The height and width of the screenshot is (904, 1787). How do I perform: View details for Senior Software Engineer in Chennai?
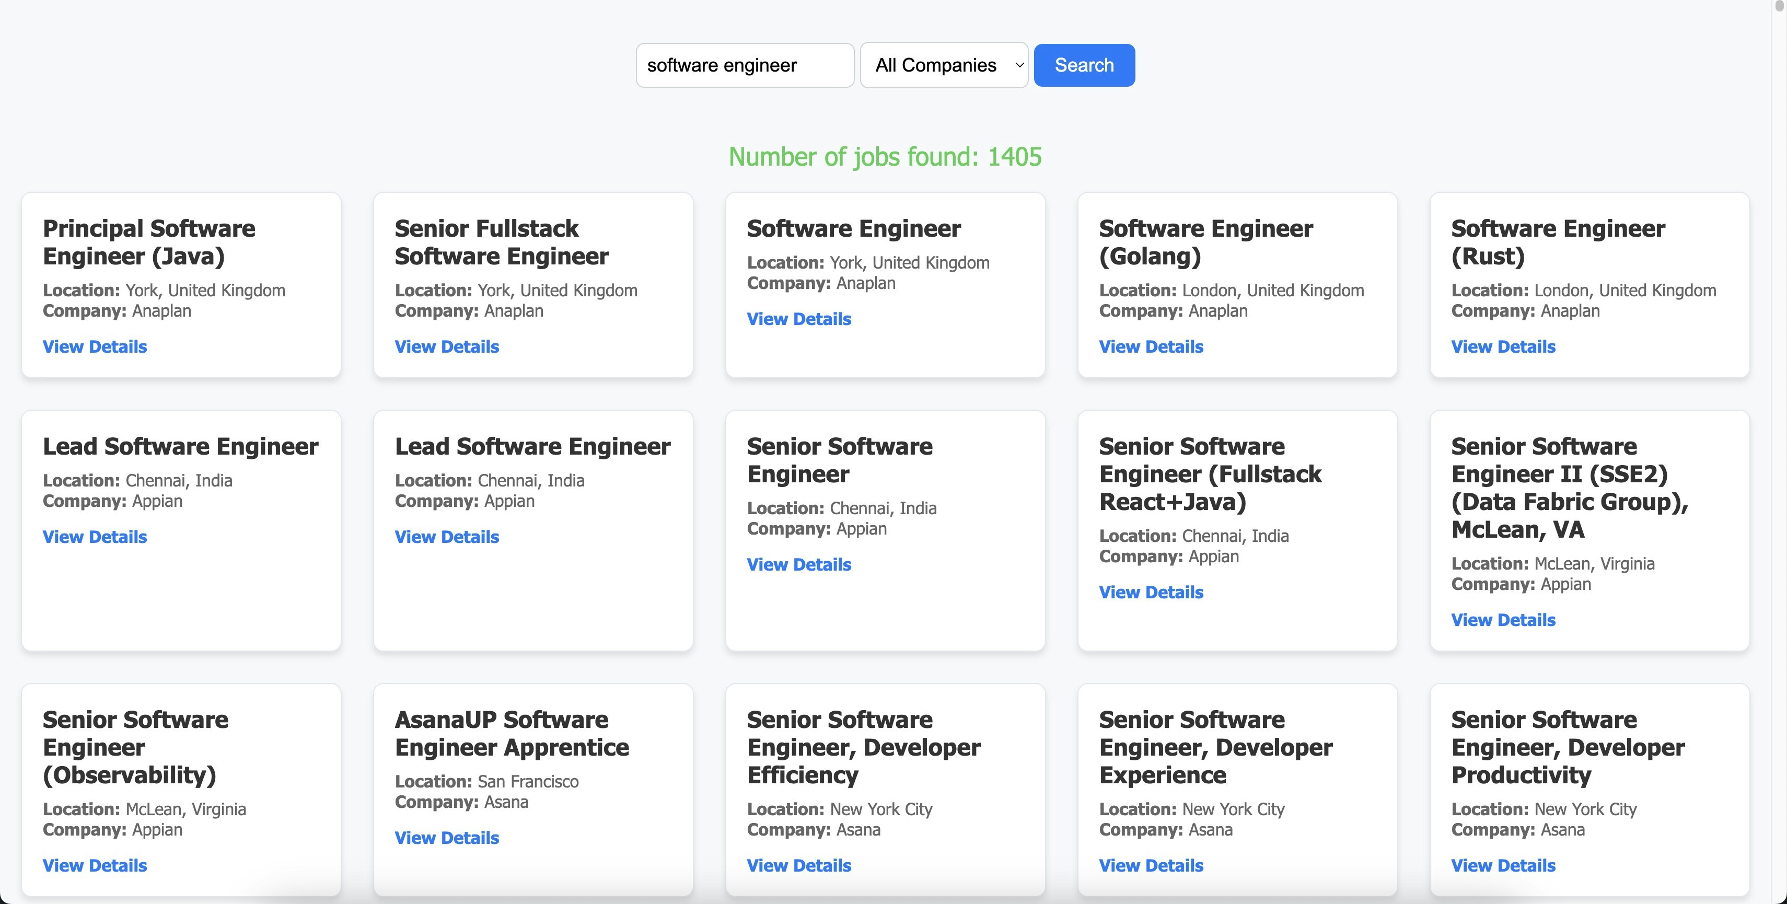pyautogui.click(x=799, y=564)
